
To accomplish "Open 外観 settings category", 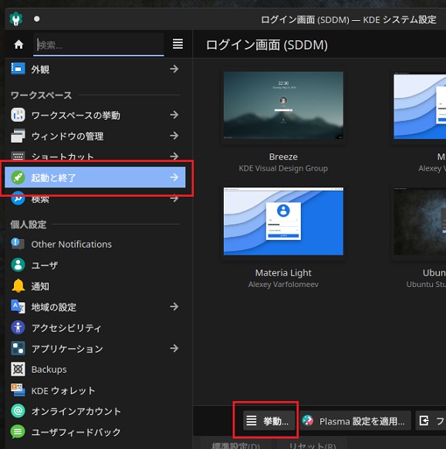I will 95,69.
